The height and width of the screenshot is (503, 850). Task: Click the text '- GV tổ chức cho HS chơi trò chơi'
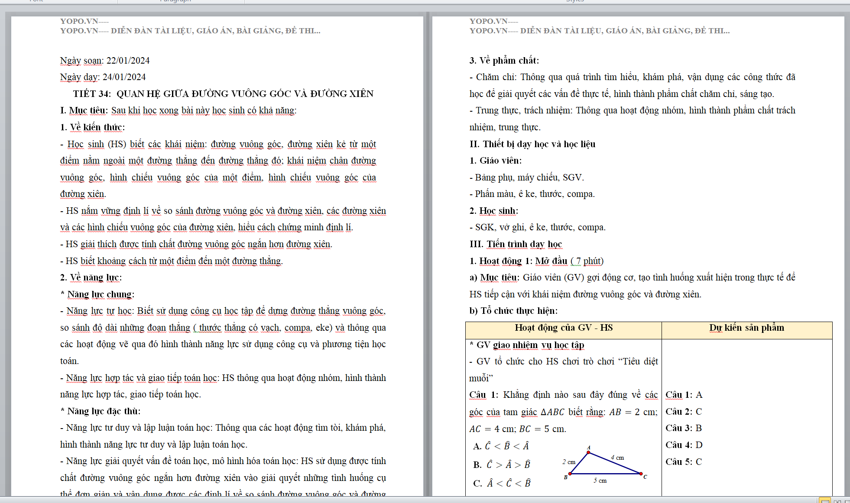pyautogui.click(x=564, y=361)
